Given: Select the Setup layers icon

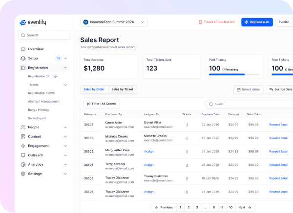Looking at the screenshot, I should 23,58.
